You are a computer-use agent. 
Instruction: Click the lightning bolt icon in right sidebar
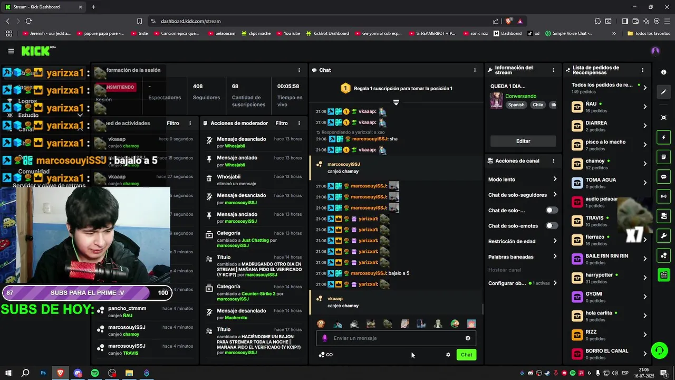664,138
